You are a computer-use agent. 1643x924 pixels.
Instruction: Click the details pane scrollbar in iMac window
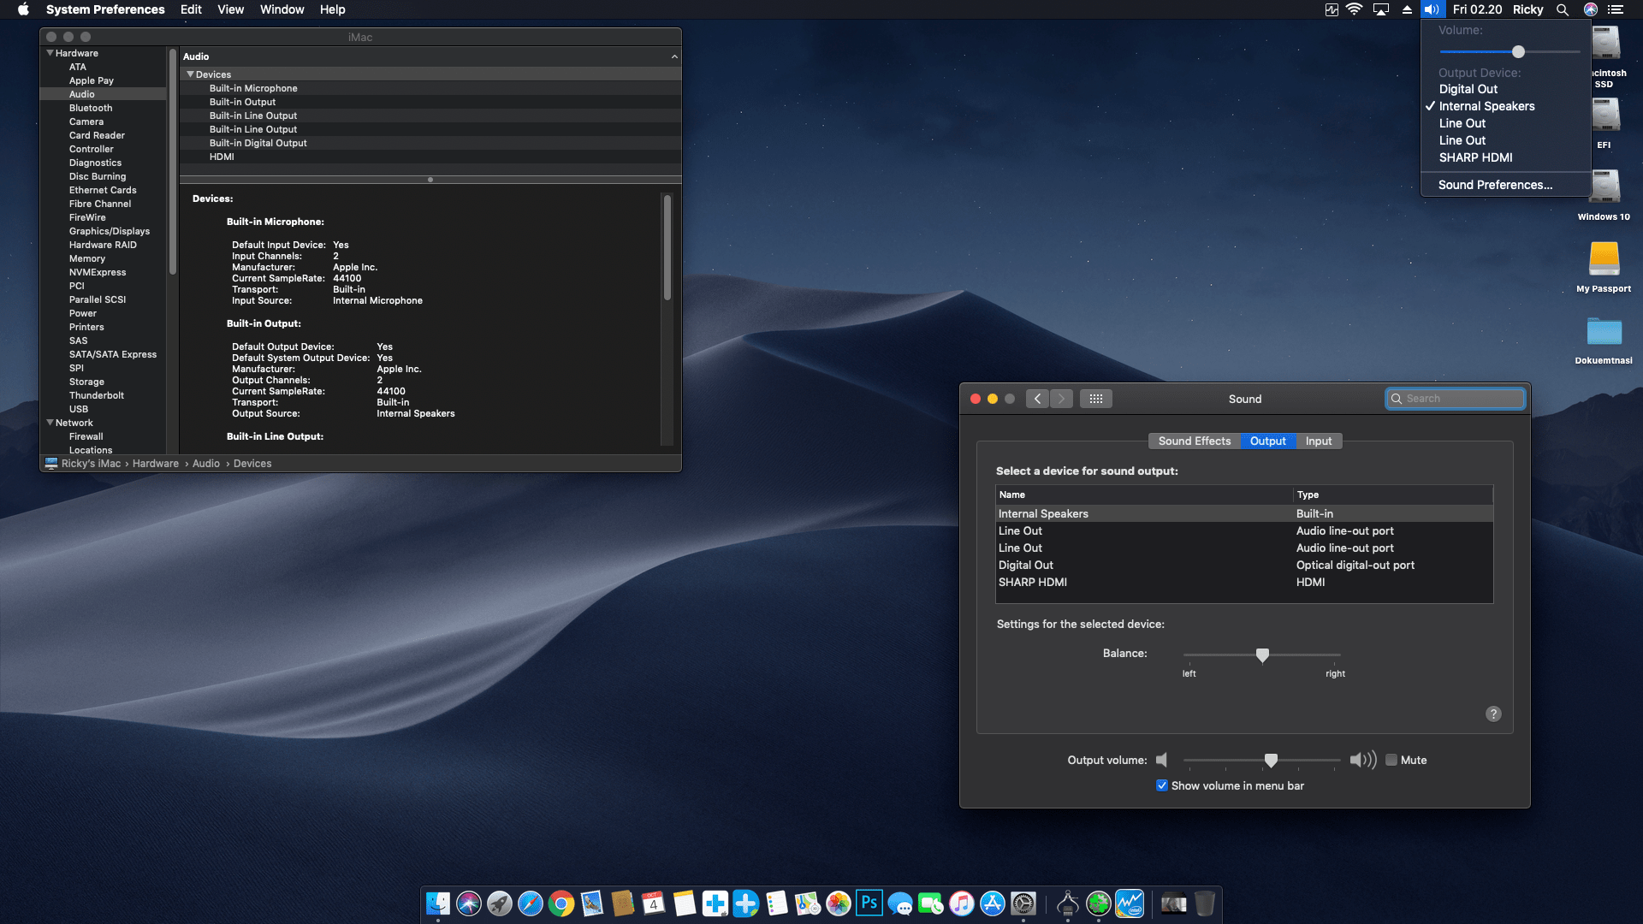click(x=667, y=247)
